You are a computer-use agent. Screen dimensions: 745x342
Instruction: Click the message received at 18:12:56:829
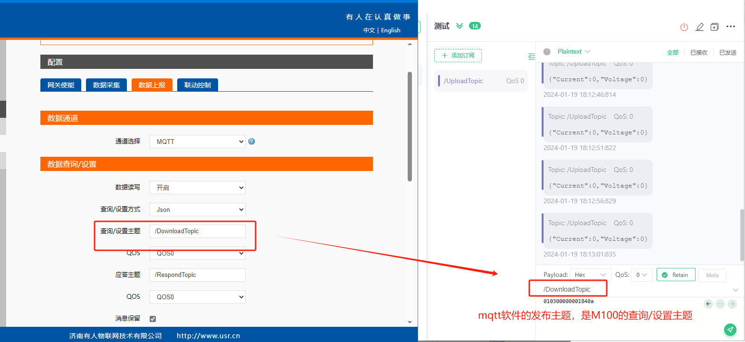click(x=597, y=178)
